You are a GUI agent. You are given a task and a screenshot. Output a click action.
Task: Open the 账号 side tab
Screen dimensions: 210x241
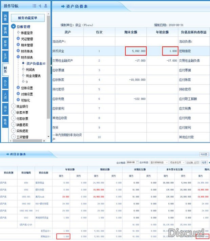pos(5,122)
